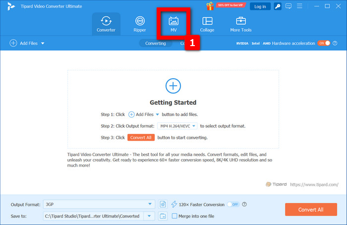Click the Tipard app logo
Image resolution: width=347 pixels, height=225 pixels.
pyautogui.click(x=11, y=6)
